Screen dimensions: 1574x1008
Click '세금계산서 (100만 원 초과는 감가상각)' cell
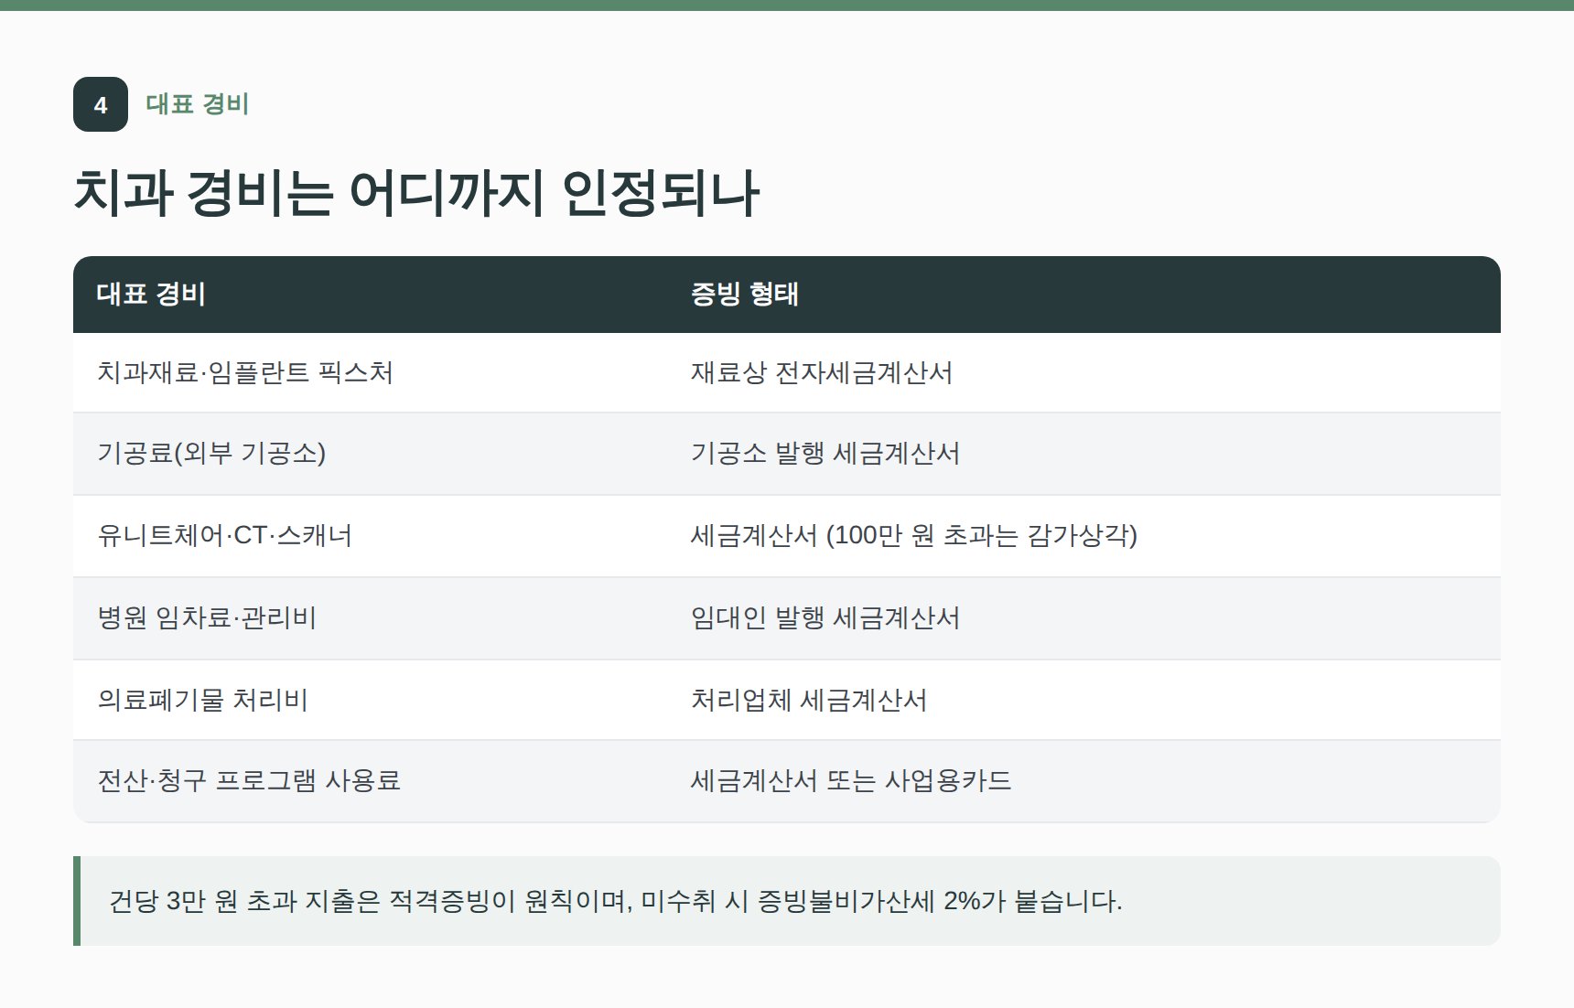[1083, 536]
